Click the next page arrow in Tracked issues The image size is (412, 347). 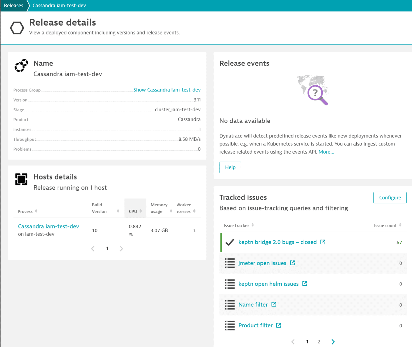point(333,341)
